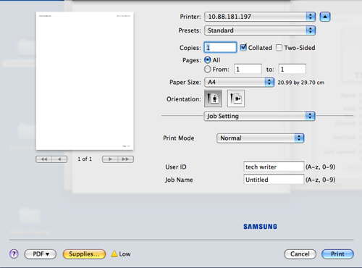The image size is (362, 268).
Task: Open the Job Setting pane menu
Action: pos(259,116)
